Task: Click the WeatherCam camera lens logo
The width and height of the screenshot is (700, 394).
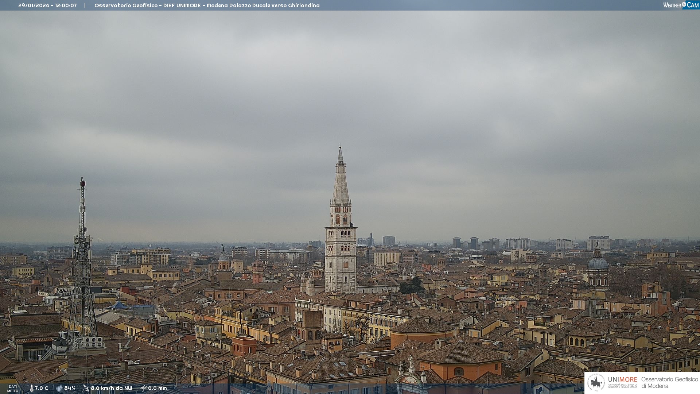Action: tap(684, 4)
